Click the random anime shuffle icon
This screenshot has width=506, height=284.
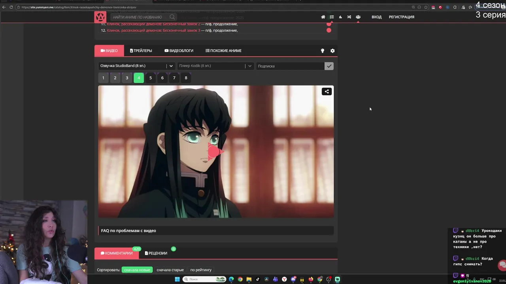[x=349, y=17]
